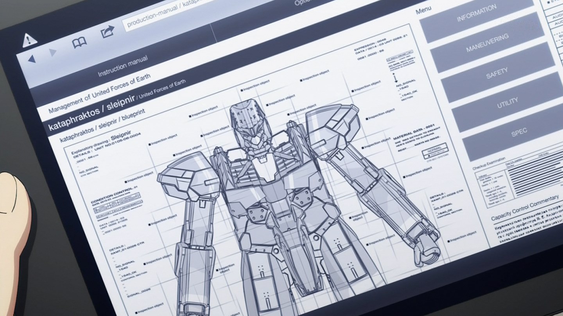This screenshot has height=316, width=563.
Task: Select the UTILITY menu button
Action: [x=508, y=103]
